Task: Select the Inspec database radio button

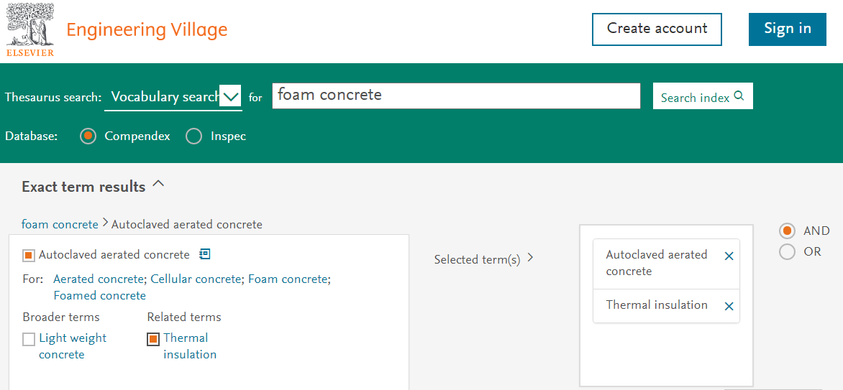Action: coord(194,136)
